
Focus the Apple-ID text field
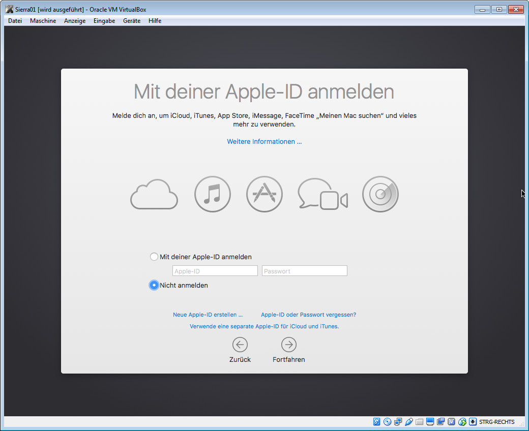[x=215, y=271]
